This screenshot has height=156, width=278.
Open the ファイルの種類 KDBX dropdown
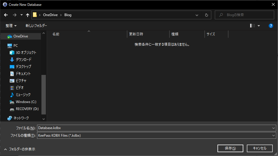click(274, 136)
